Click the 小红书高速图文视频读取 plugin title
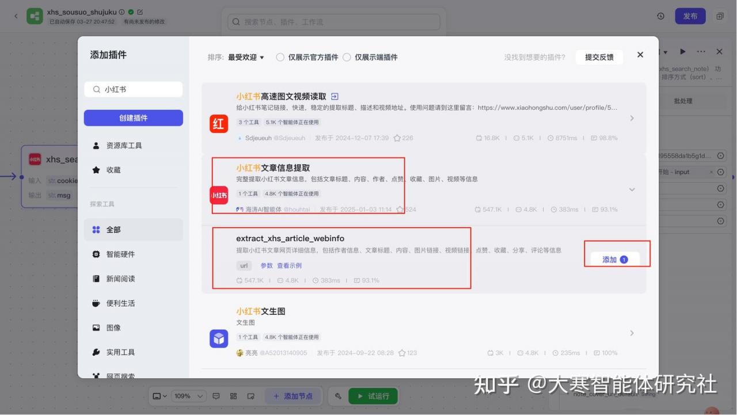737x415 pixels. 281,96
